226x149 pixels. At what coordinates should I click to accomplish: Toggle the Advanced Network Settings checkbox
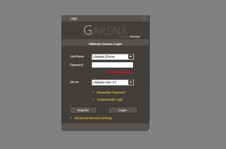(x=71, y=118)
